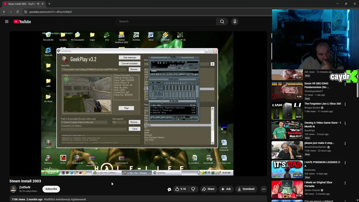The width and height of the screenshot is (359, 202).
Task: Subscribe to ZnifferN channel
Action: (51, 189)
